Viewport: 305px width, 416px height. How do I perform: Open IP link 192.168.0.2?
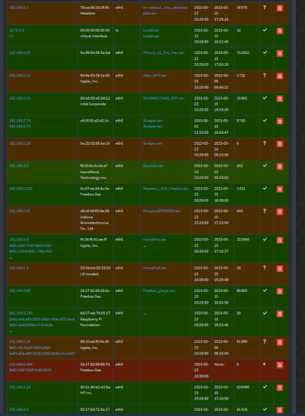(x=19, y=166)
